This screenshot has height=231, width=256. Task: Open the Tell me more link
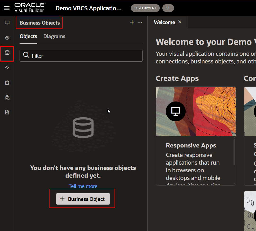[x=83, y=186]
